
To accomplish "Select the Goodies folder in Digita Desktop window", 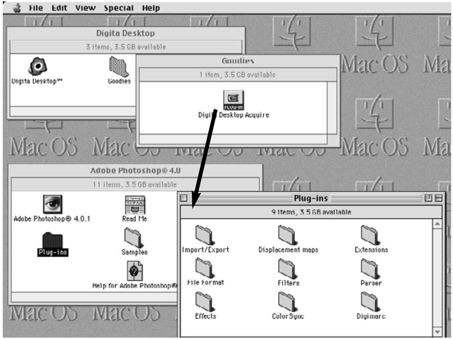I will point(119,66).
